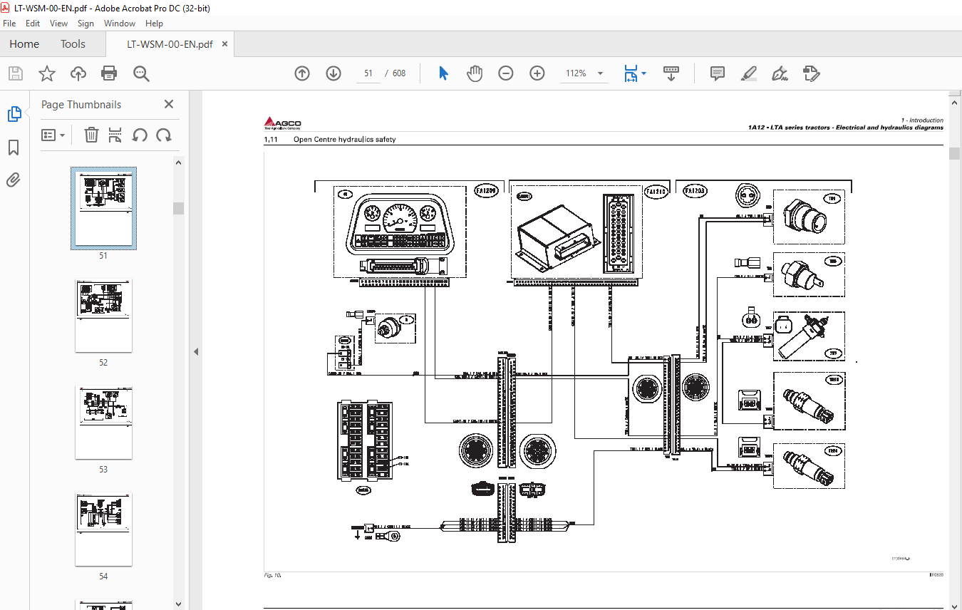Select page 54 thumbnail
Screen dimensions: 962x610
tap(103, 529)
